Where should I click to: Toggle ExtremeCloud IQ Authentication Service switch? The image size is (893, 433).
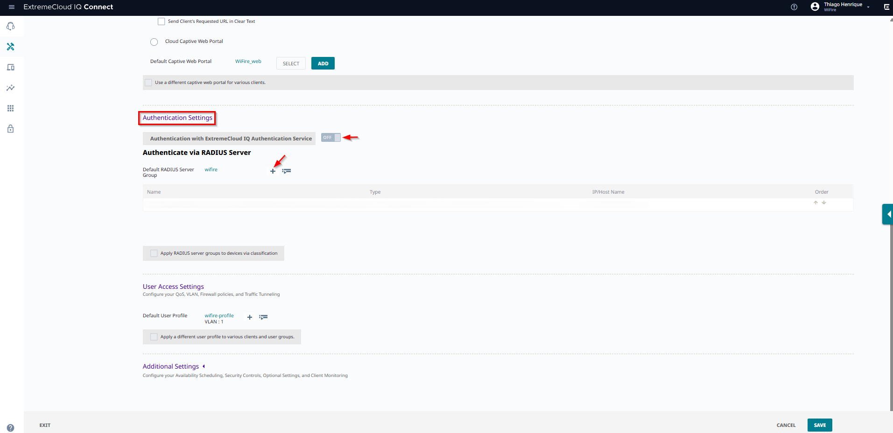click(x=331, y=138)
